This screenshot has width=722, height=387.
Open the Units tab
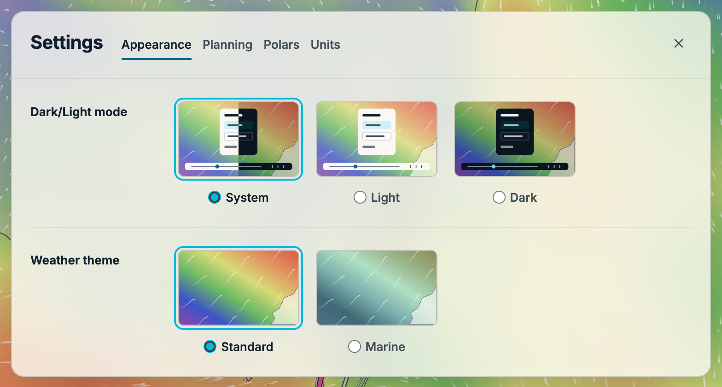326,45
